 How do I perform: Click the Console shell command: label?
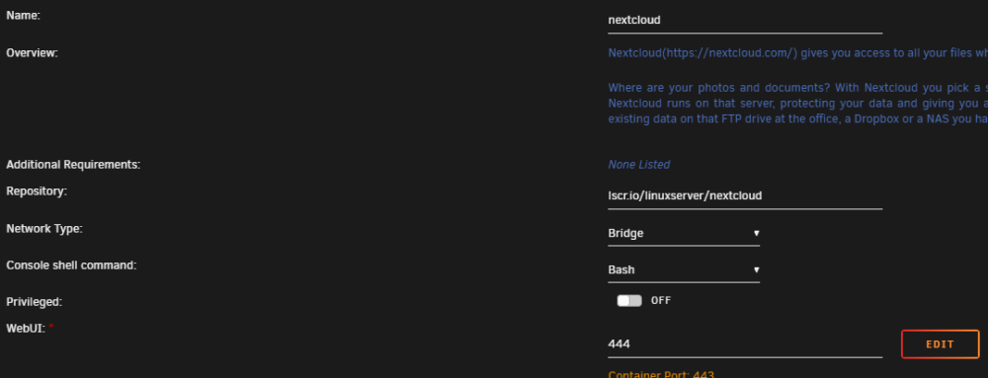click(71, 265)
